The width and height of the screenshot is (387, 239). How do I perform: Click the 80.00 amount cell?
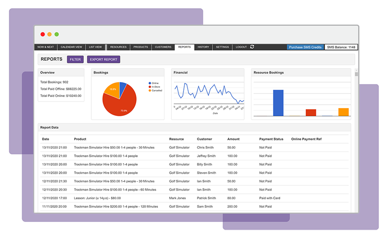(x=231, y=198)
